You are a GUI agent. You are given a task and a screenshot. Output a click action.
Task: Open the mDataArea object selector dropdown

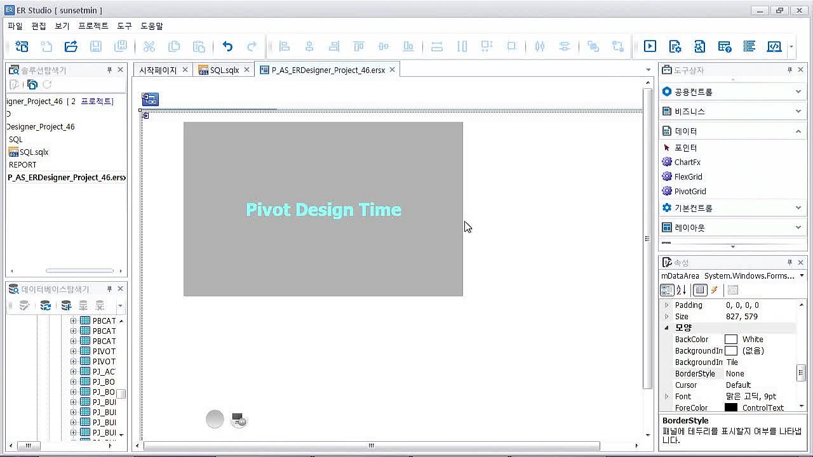[x=802, y=275]
